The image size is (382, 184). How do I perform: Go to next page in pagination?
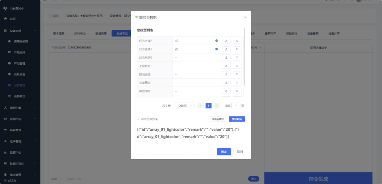(216, 106)
